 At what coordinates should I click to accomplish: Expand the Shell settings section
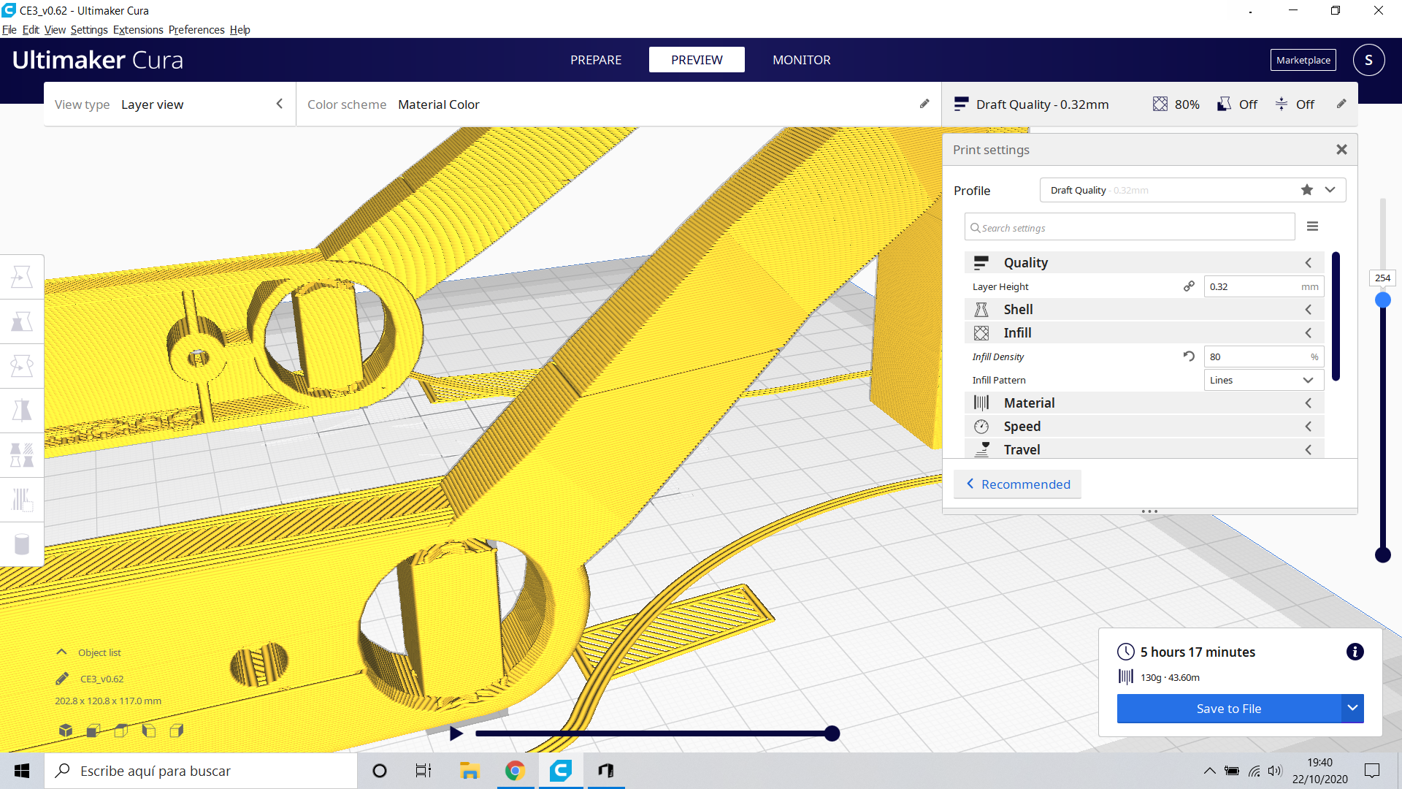(x=1144, y=309)
